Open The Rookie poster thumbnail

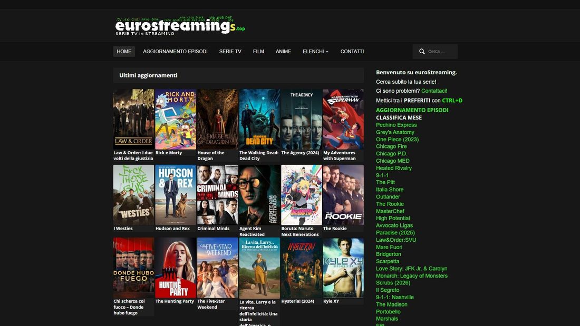343,195
